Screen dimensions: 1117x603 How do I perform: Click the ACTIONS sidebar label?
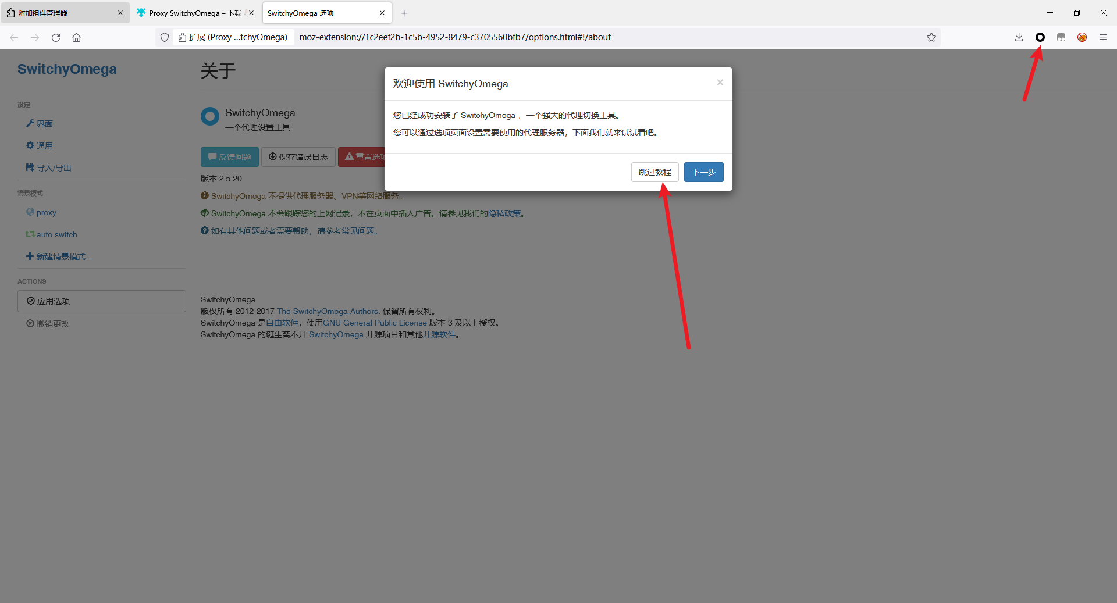click(31, 281)
